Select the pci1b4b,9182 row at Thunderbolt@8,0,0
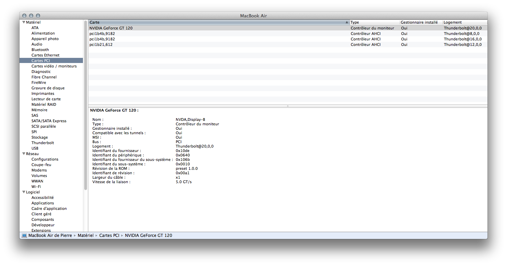Image resolution: width=507 pixels, height=266 pixels. click(288, 34)
